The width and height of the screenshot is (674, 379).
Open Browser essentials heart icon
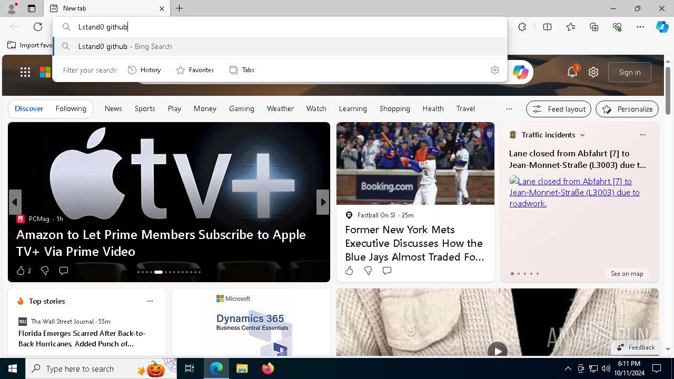tap(617, 27)
